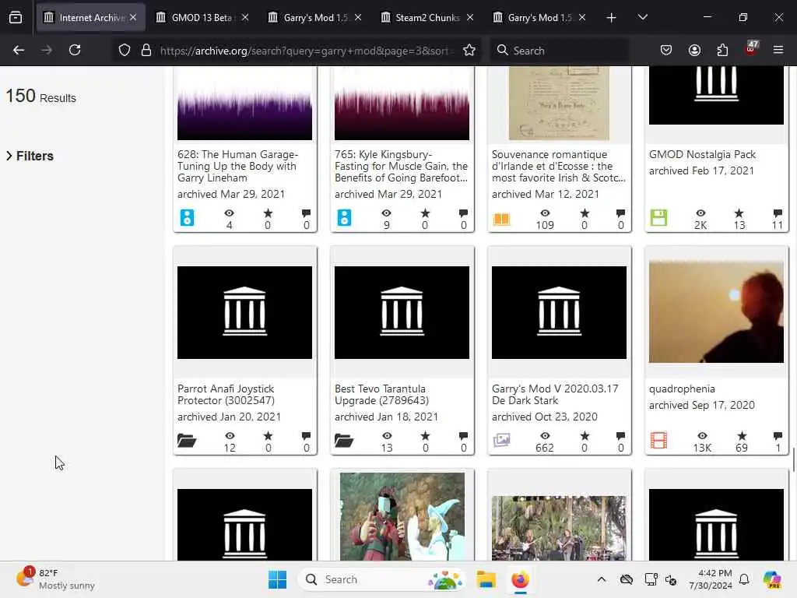
Task: Open 628: The Human Garage title link
Action: (238, 166)
